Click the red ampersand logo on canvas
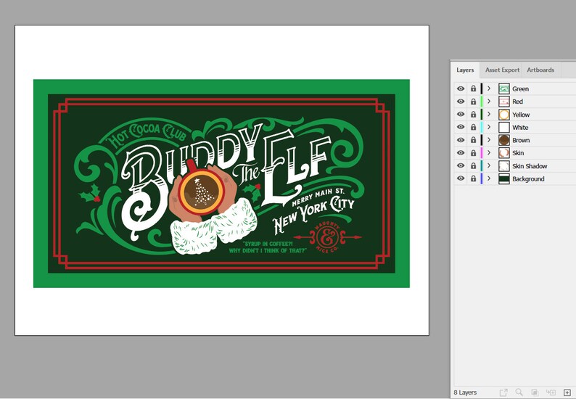 pos(327,237)
